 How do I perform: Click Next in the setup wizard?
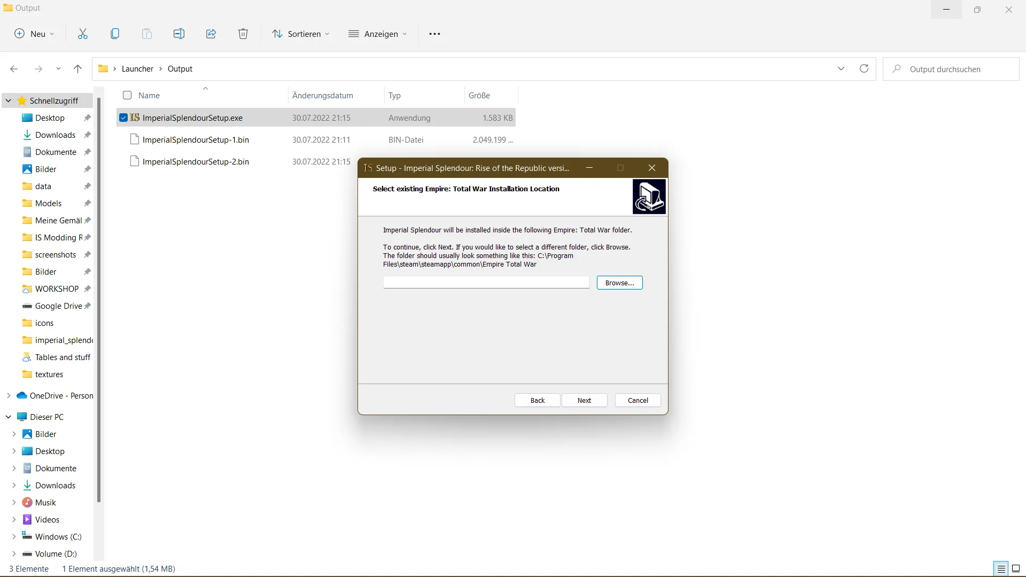(584, 401)
